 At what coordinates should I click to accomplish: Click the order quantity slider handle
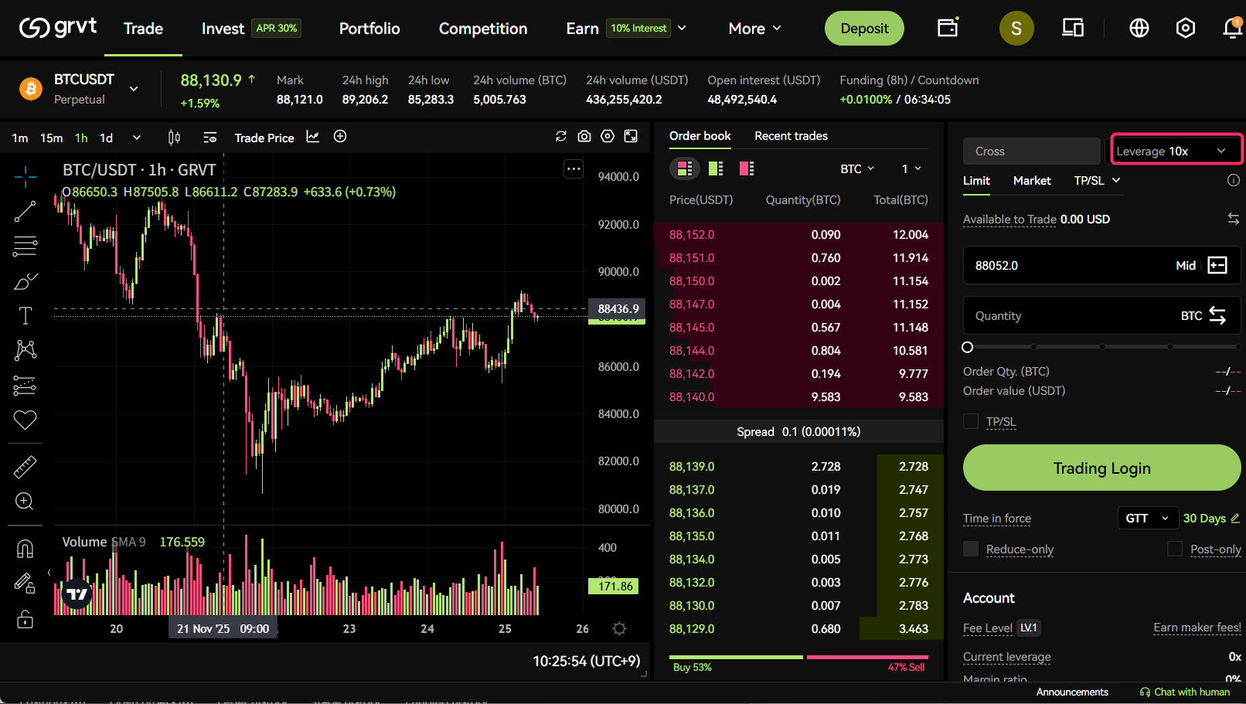coord(968,347)
